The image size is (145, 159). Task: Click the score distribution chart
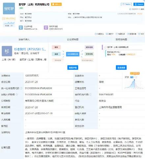click(134, 84)
